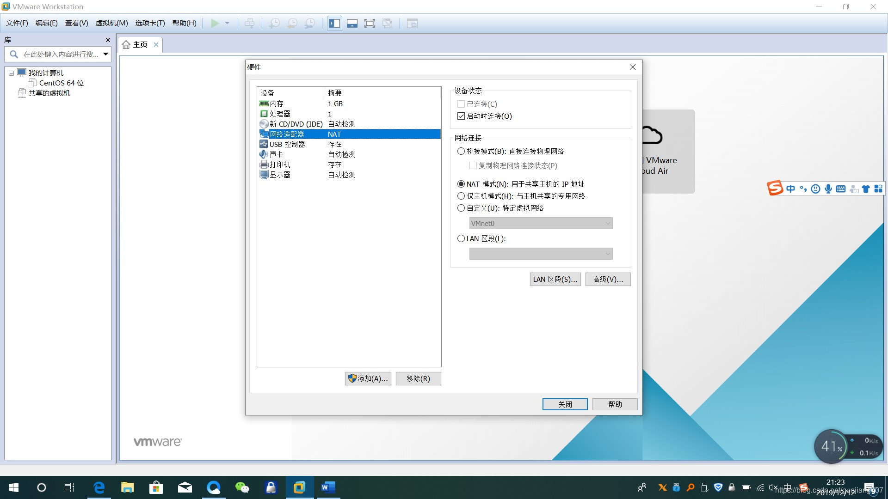Select the 声卡 sound card row
The width and height of the screenshot is (888, 499).
pos(349,155)
